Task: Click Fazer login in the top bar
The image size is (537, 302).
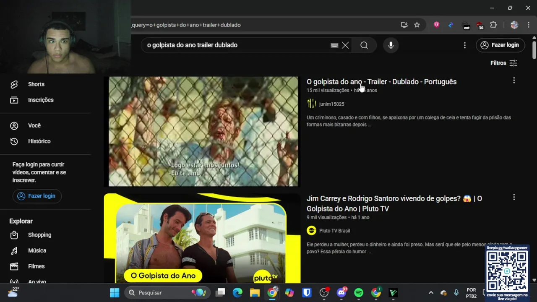Action: 500,45
